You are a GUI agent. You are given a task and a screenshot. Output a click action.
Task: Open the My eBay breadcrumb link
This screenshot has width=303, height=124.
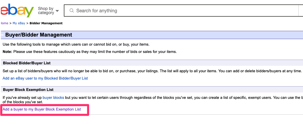click(19, 23)
